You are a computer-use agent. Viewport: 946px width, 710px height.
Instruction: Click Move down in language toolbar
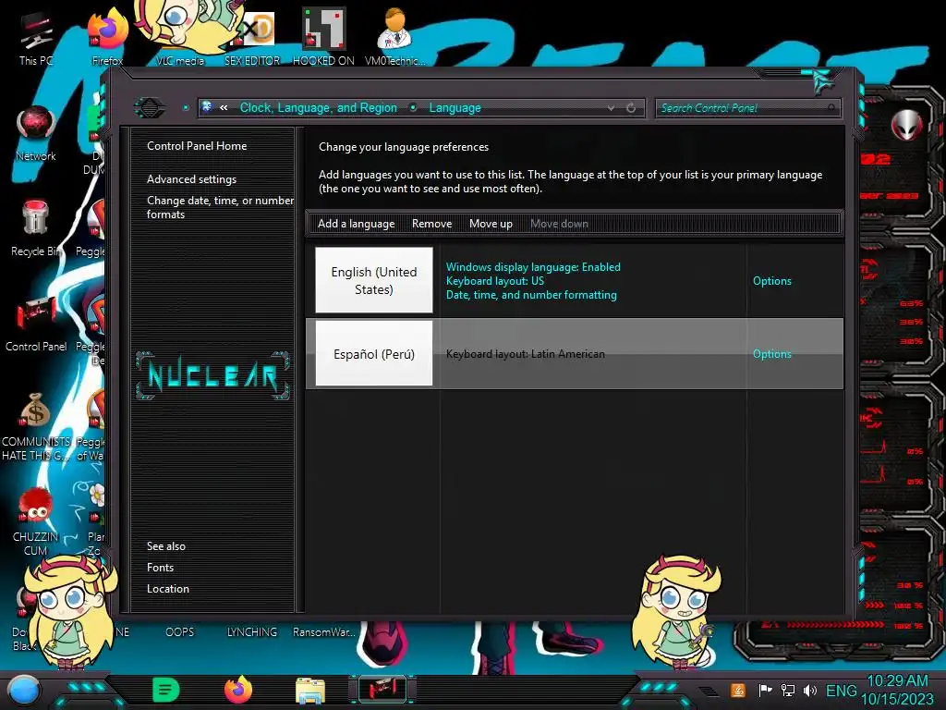pyautogui.click(x=559, y=224)
